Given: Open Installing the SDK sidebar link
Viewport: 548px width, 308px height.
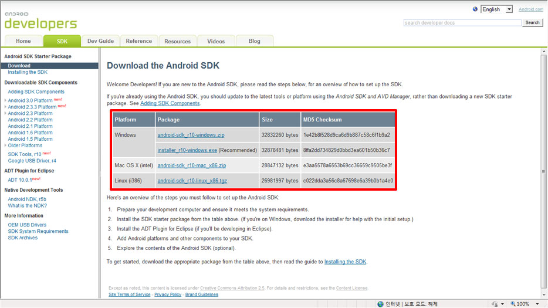Looking at the screenshot, I should (28, 72).
